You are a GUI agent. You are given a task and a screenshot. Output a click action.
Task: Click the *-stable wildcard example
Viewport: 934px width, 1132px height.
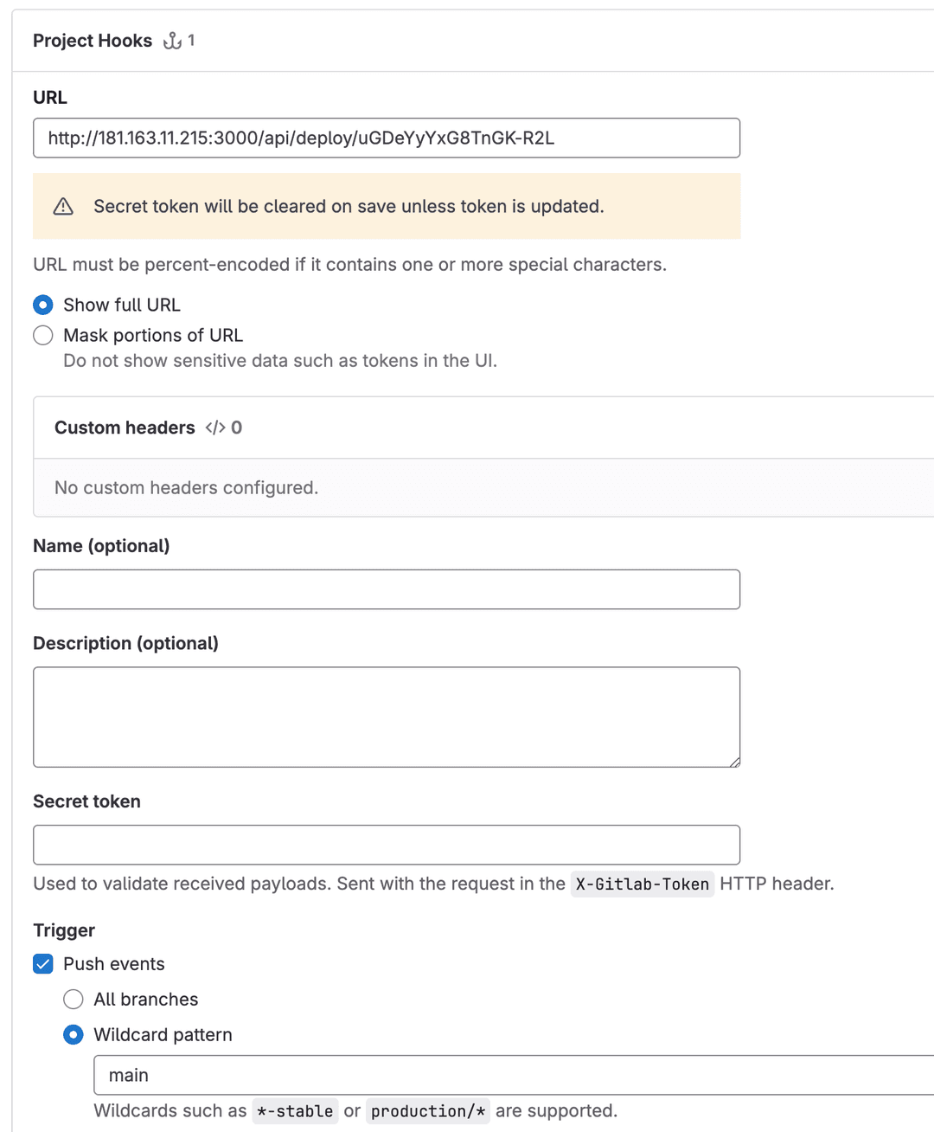click(x=295, y=1111)
